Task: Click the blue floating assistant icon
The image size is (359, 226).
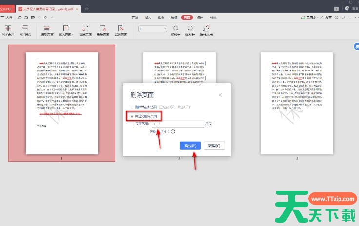Action: pos(356,46)
